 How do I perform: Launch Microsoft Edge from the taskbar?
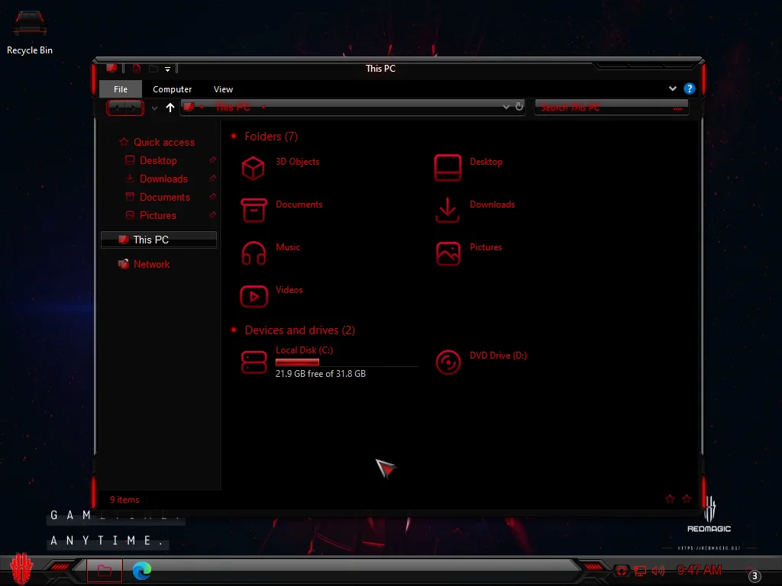pyautogui.click(x=142, y=571)
